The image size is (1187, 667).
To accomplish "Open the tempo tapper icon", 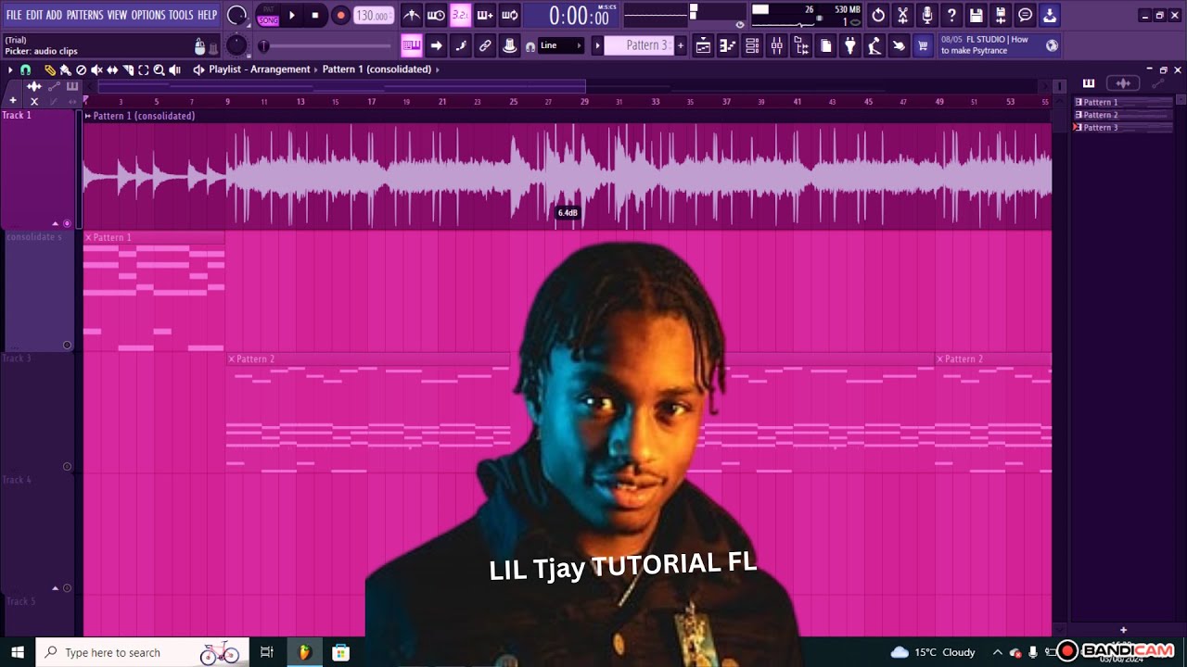I will click(874, 45).
